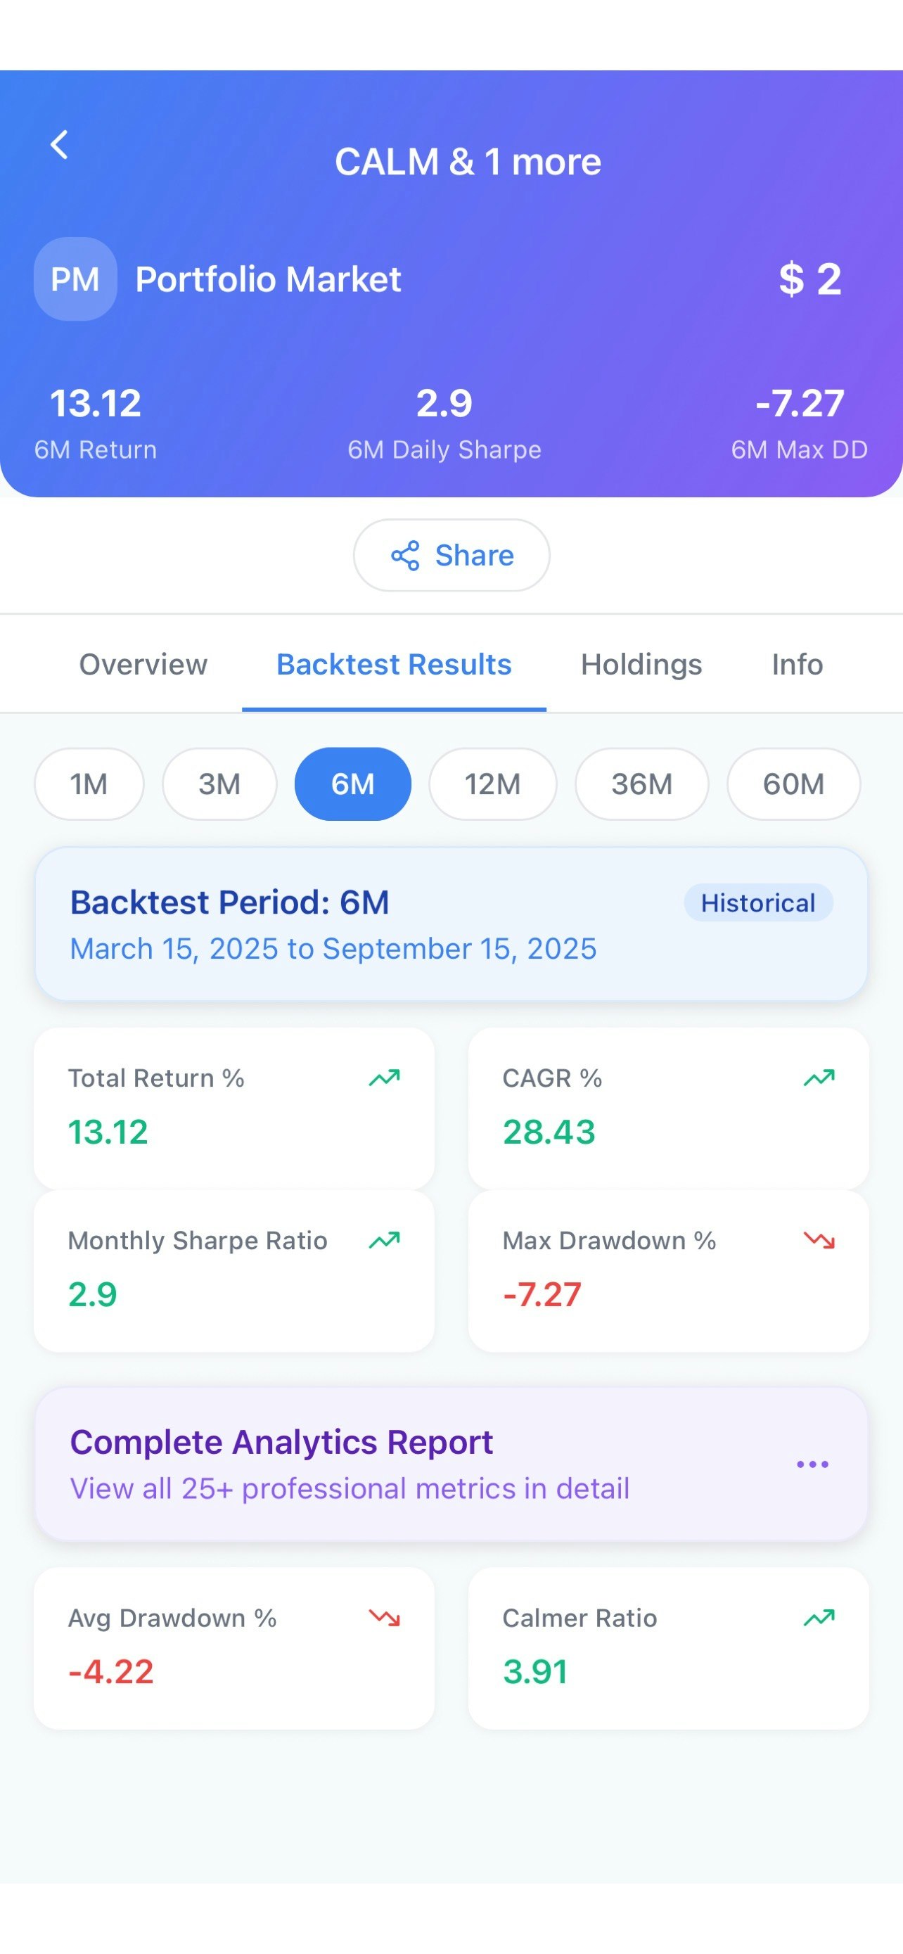Select the 60M period pill
This screenshot has width=903, height=1954.
(x=793, y=784)
